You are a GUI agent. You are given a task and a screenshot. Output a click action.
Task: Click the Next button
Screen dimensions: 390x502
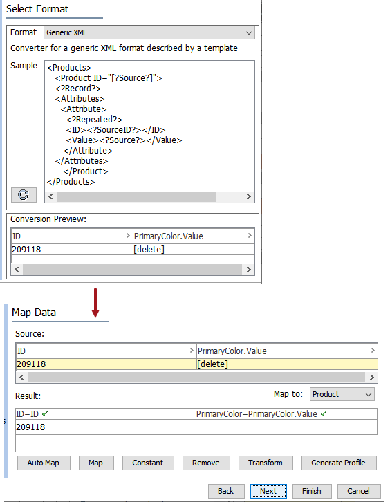268,491
